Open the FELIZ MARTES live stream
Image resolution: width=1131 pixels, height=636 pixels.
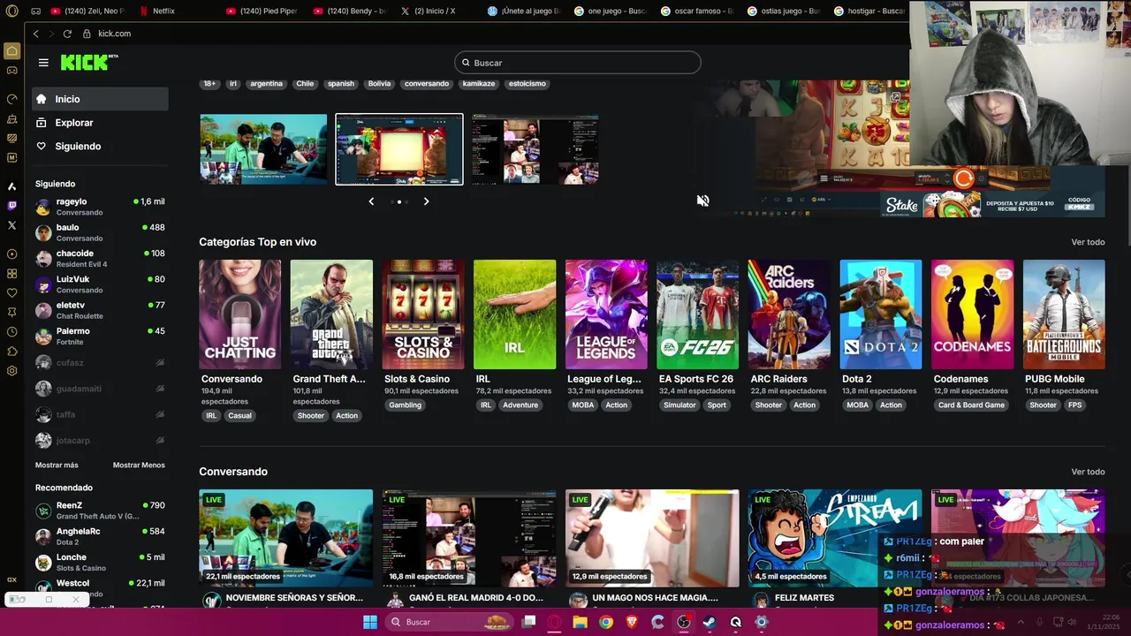(x=835, y=539)
